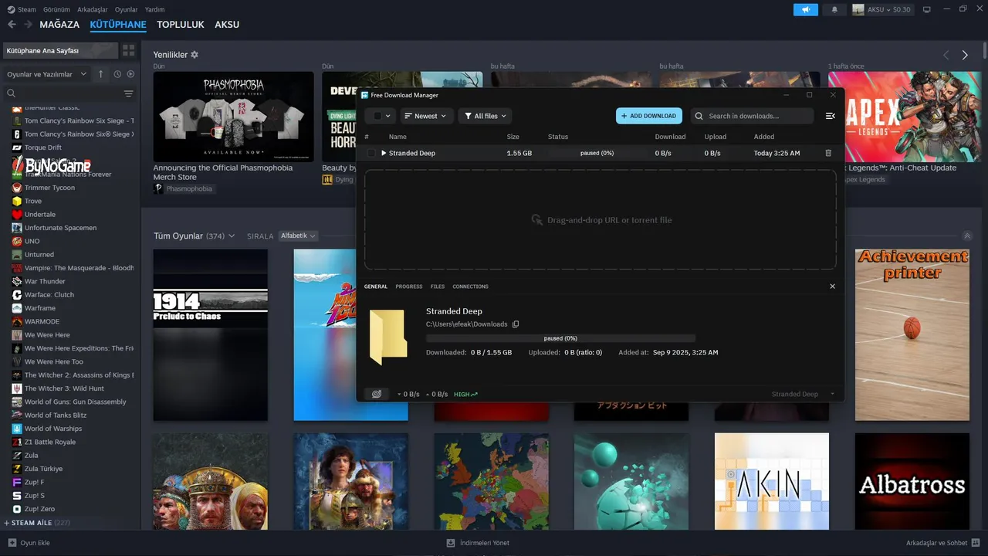Open download speed limit dropdown in status bar
988x556 pixels.
(408, 394)
